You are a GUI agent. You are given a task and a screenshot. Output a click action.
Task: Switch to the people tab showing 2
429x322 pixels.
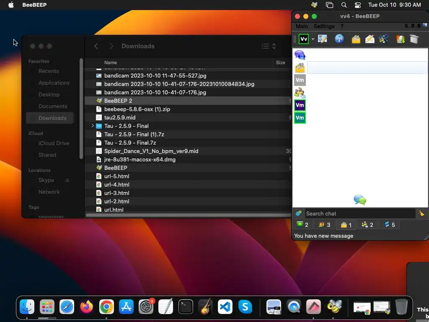click(x=367, y=225)
